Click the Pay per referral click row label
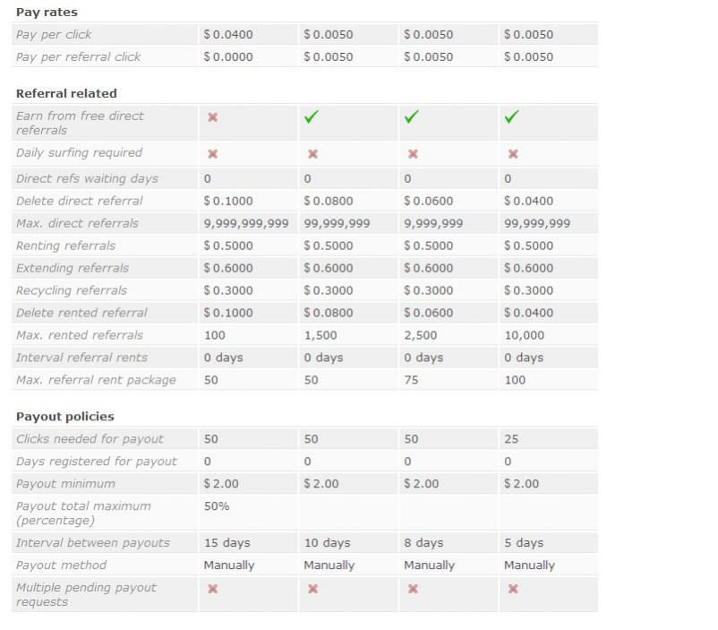Viewport: 718px width, 630px height. click(79, 56)
